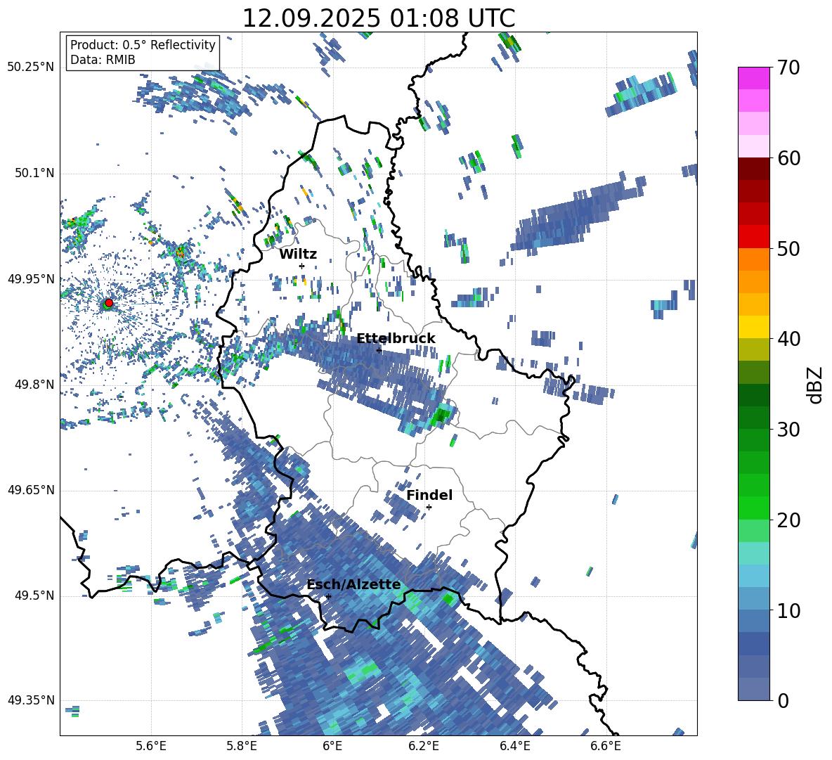Click the 'Data: RMIB' text

(103, 60)
